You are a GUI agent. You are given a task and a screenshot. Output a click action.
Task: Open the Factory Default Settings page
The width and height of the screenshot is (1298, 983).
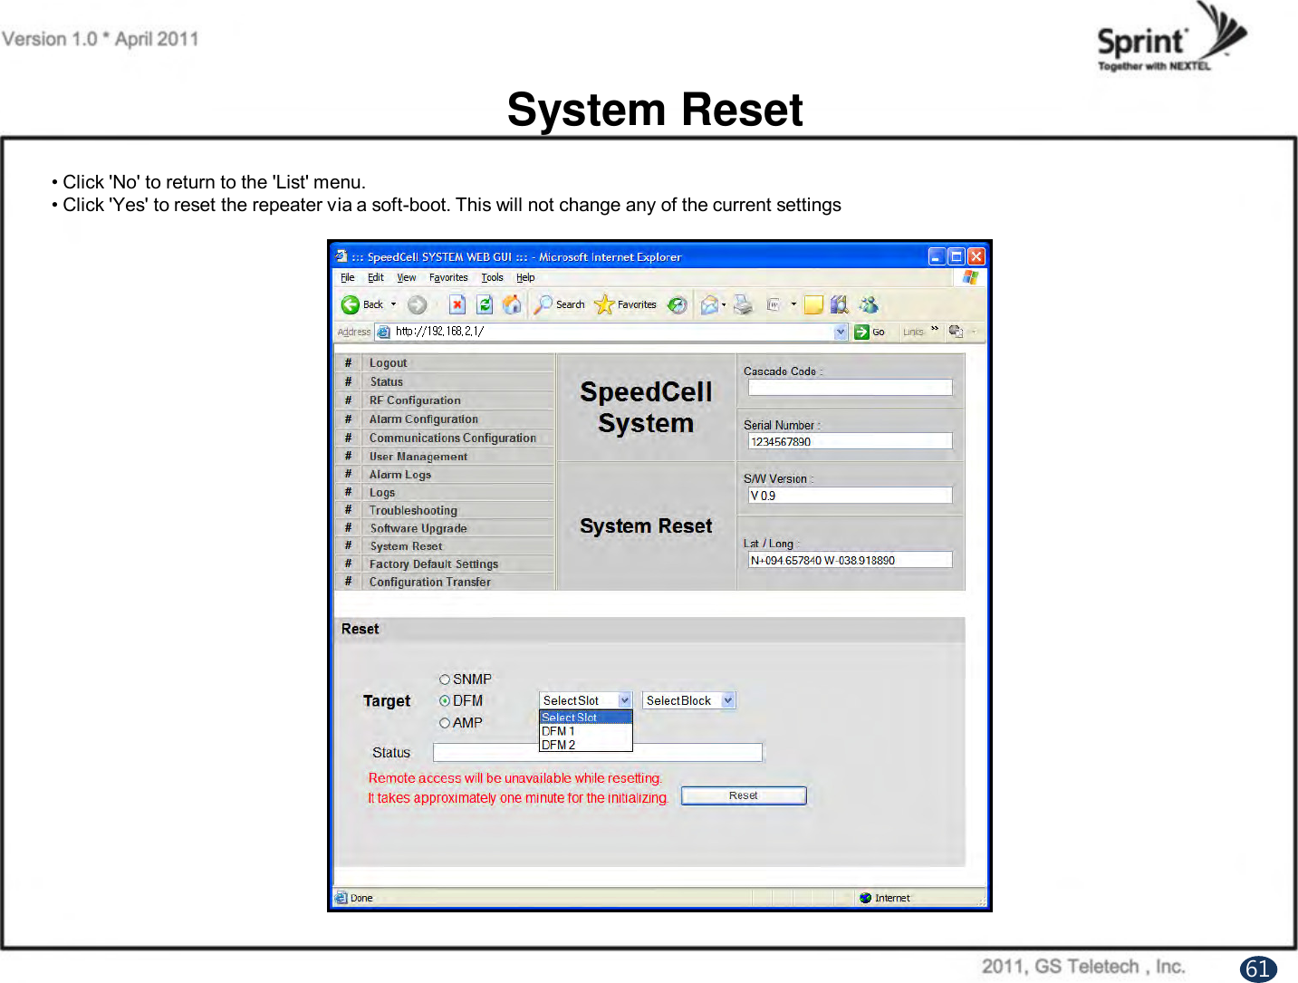pyautogui.click(x=434, y=564)
